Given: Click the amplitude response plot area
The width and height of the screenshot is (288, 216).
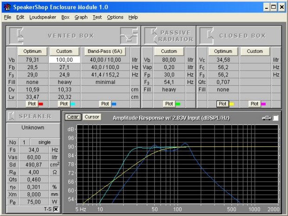Looking at the screenshot, I should point(177,164).
